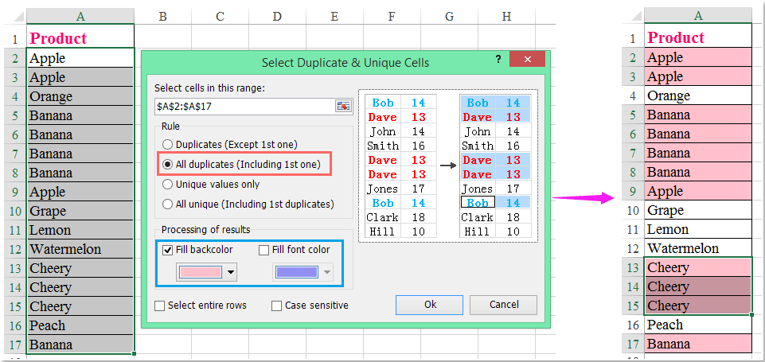The image size is (765, 362).
Task: Open the pink backcolor dropdown arrow
Action: click(x=231, y=272)
